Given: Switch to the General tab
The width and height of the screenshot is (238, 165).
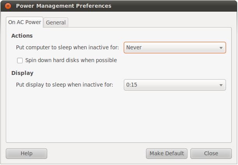Looking at the screenshot, I should (56, 23).
